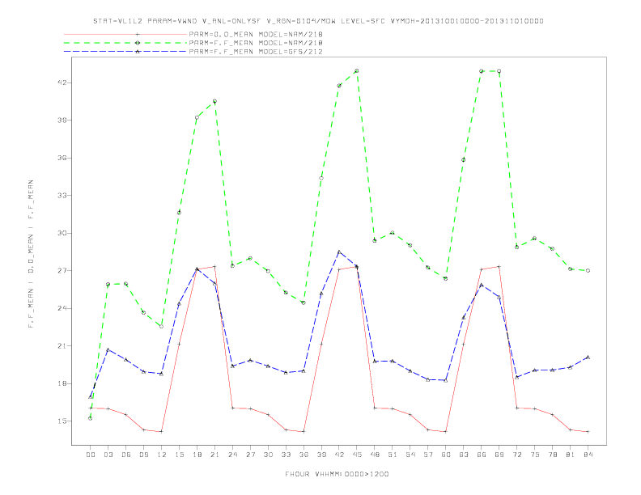This screenshot has width=641, height=495.
Task: Click x-axis forecast hour label 24
Action: tap(232, 455)
